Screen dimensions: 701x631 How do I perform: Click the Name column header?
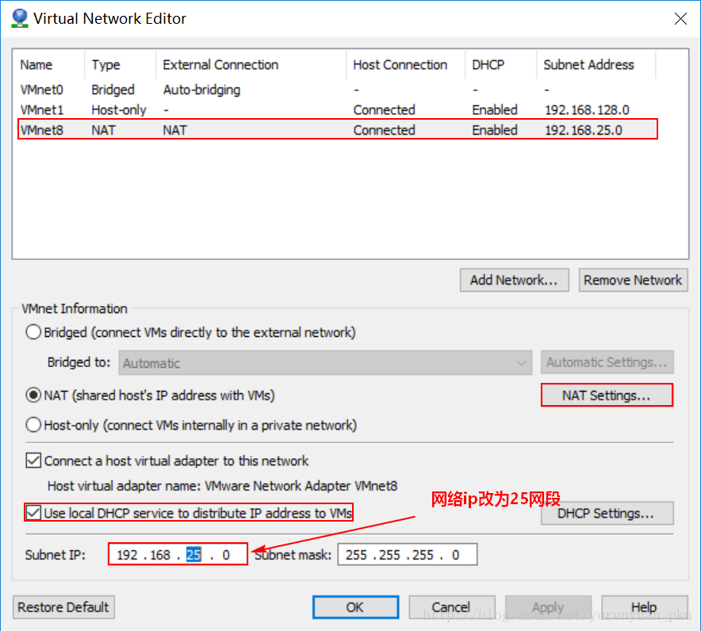pyautogui.click(x=48, y=65)
